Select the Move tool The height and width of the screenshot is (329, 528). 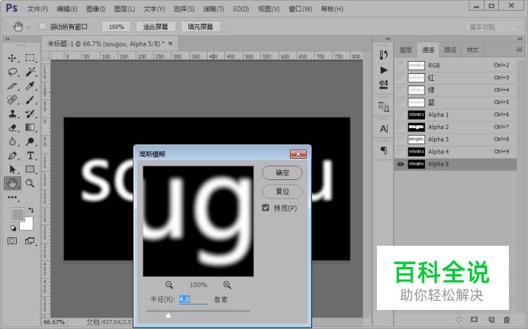click(12, 58)
